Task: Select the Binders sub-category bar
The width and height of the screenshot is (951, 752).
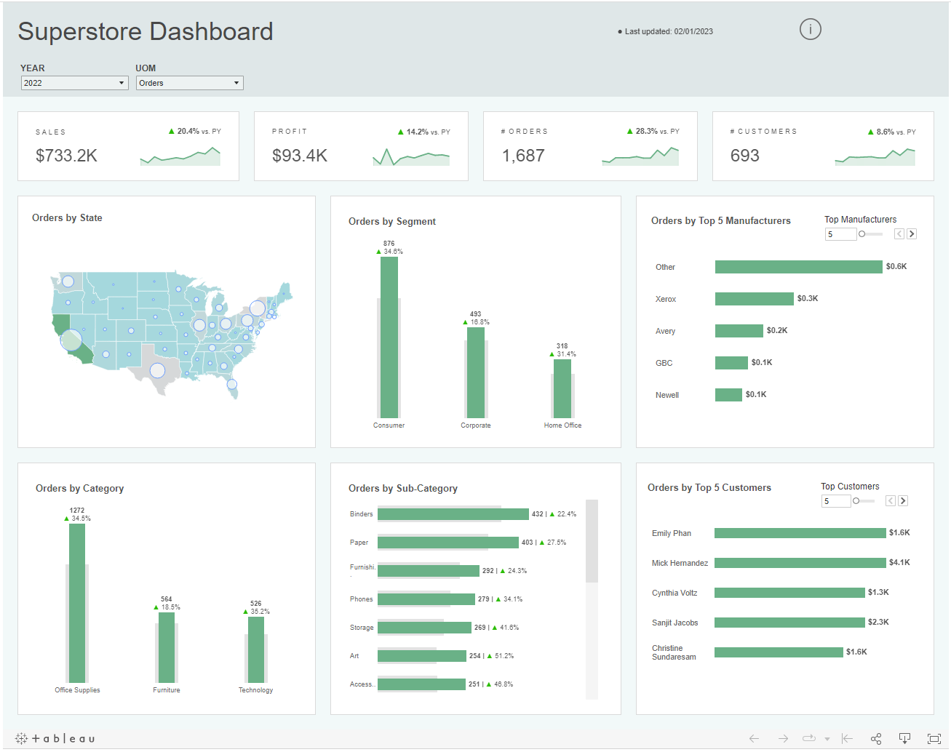Action: tap(453, 514)
